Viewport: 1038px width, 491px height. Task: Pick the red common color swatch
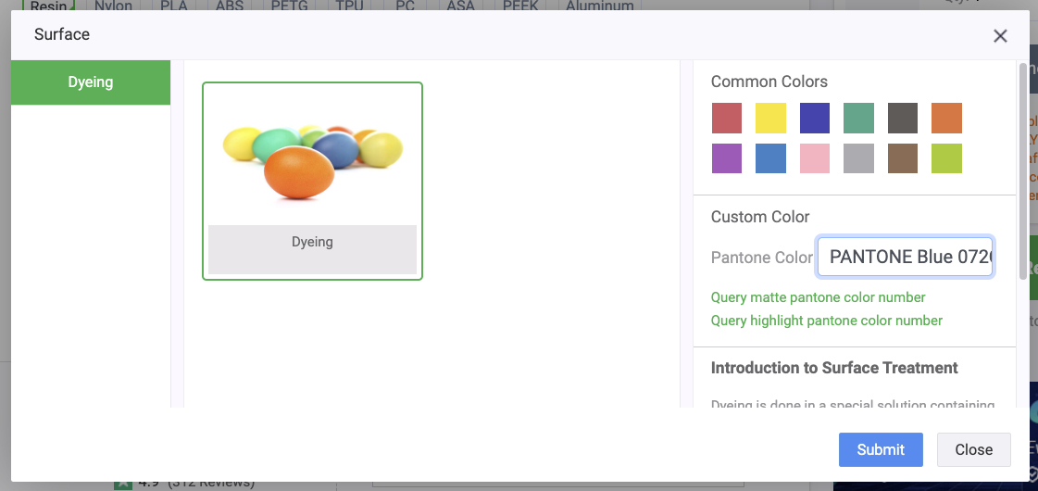tap(727, 119)
